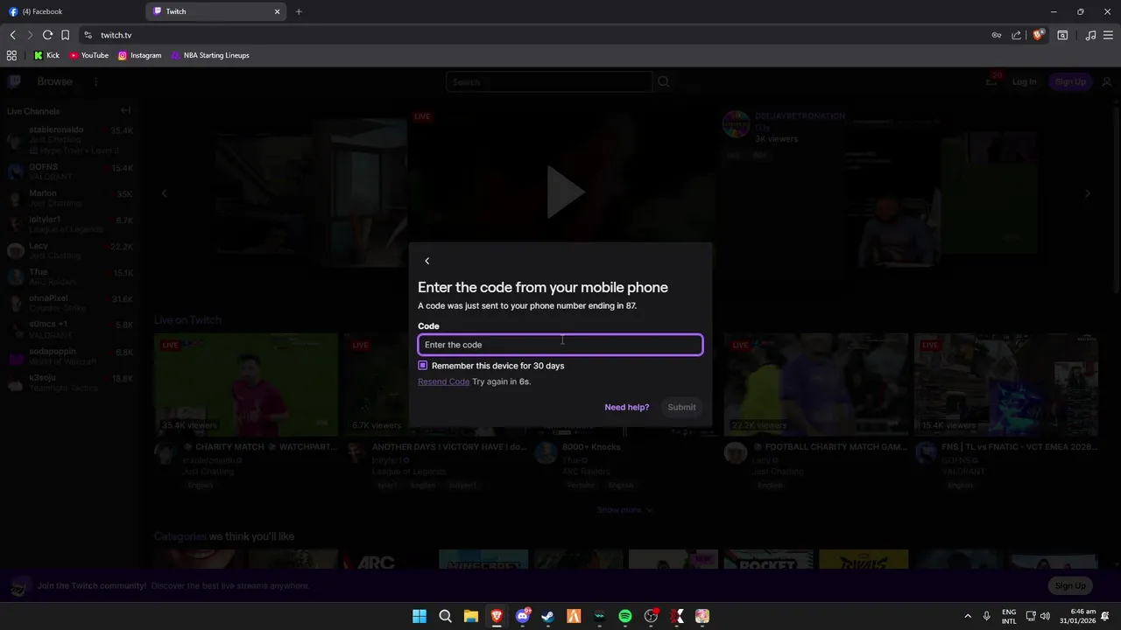Open Browse in Twitch navigation
The image size is (1121, 630).
tap(54, 81)
